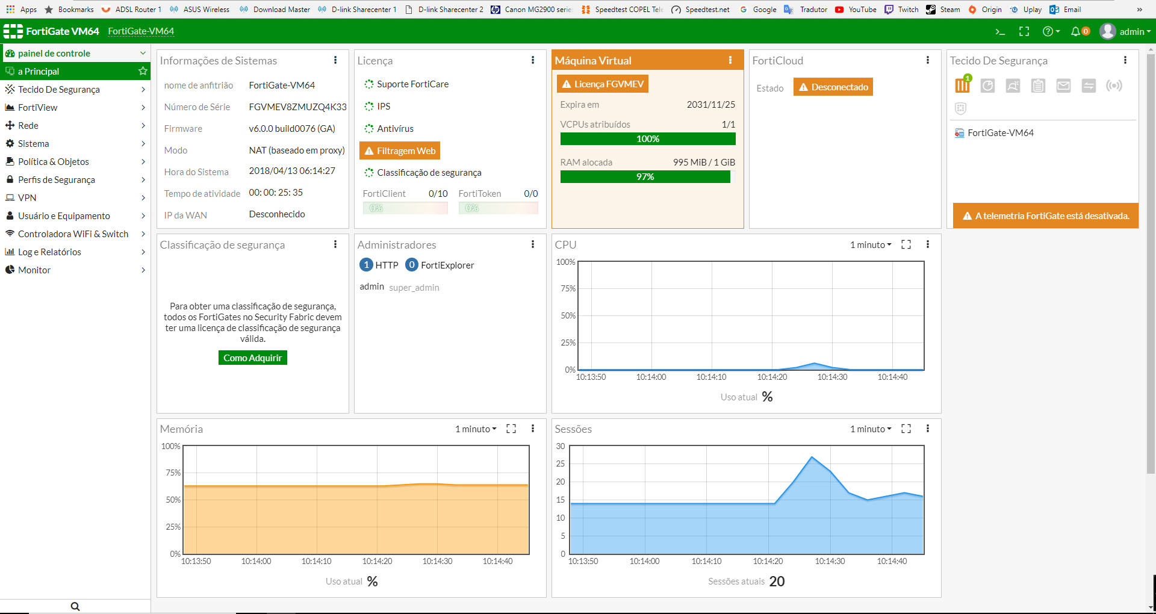1156x614 pixels.
Task: Open the Informações de Sistemas widget options menu
Action: click(x=335, y=60)
